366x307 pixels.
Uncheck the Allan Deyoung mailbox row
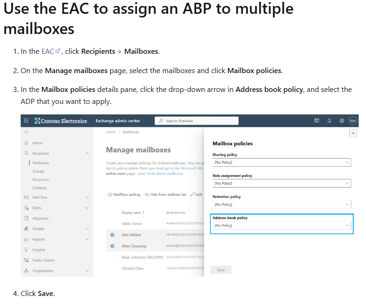(x=112, y=246)
